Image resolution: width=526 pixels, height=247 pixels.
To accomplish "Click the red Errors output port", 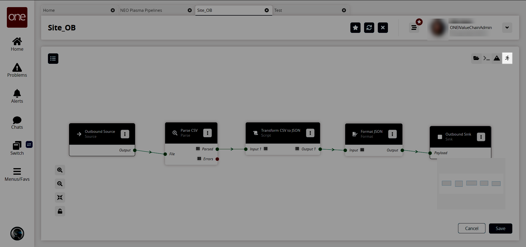I will 217,159.
